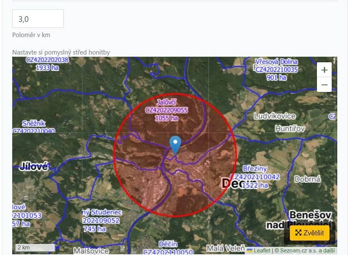Click the Studenec 745 ha label
The image size is (348, 255).
click(102, 221)
